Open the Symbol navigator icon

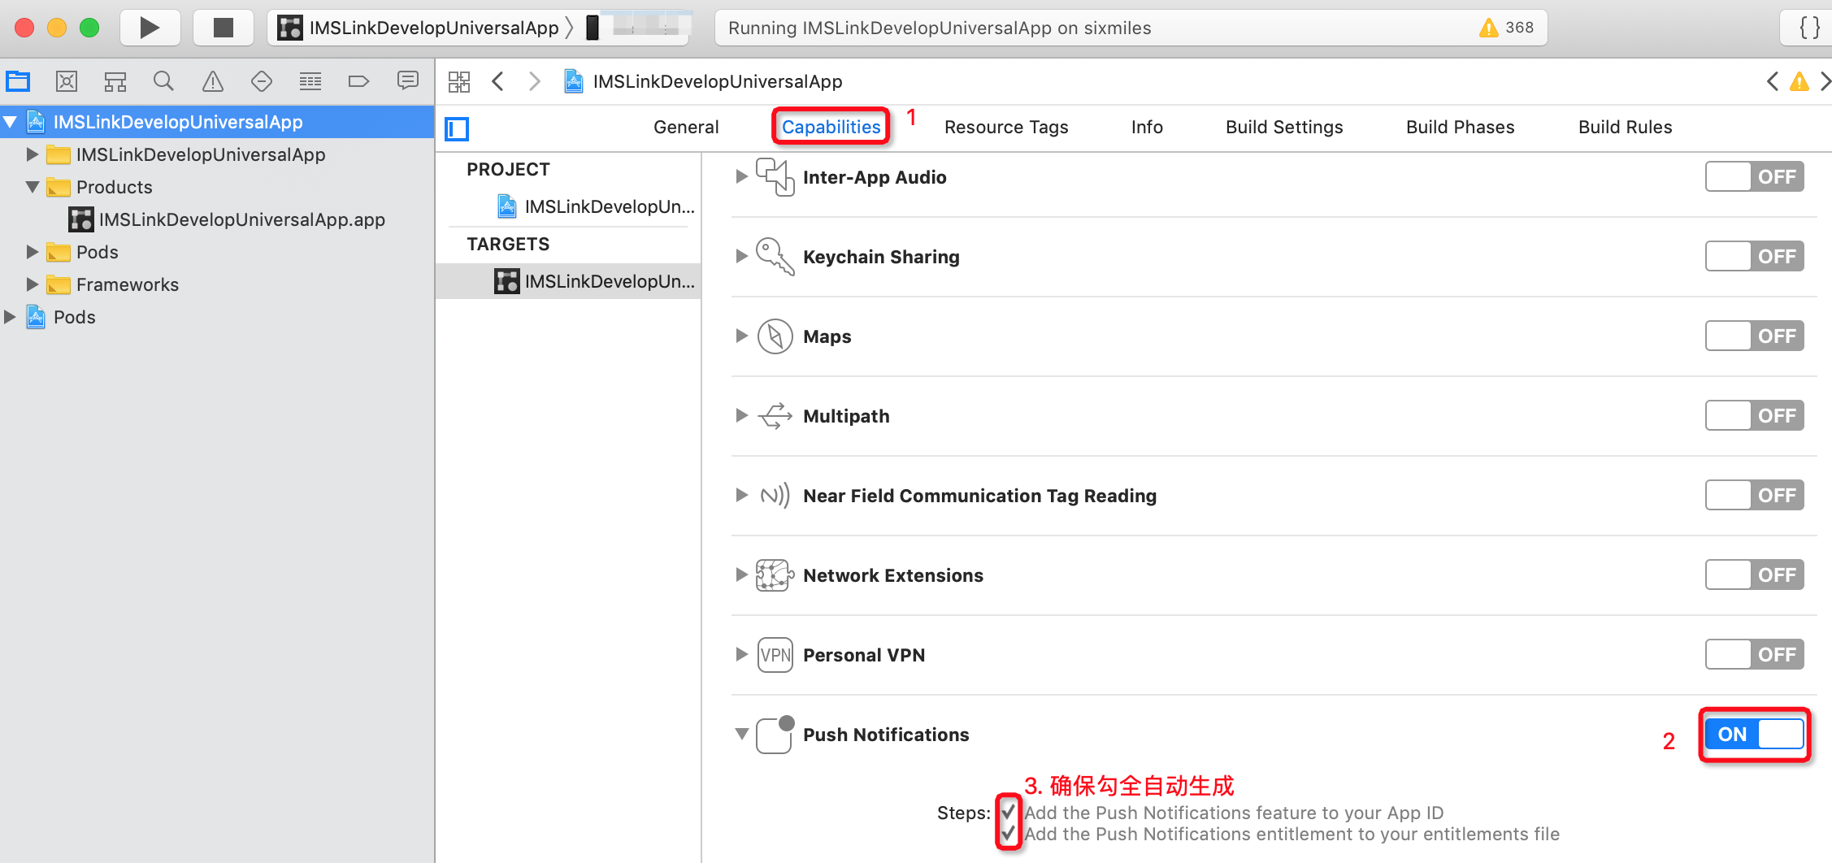pyautogui.click(x=115, y=81)
